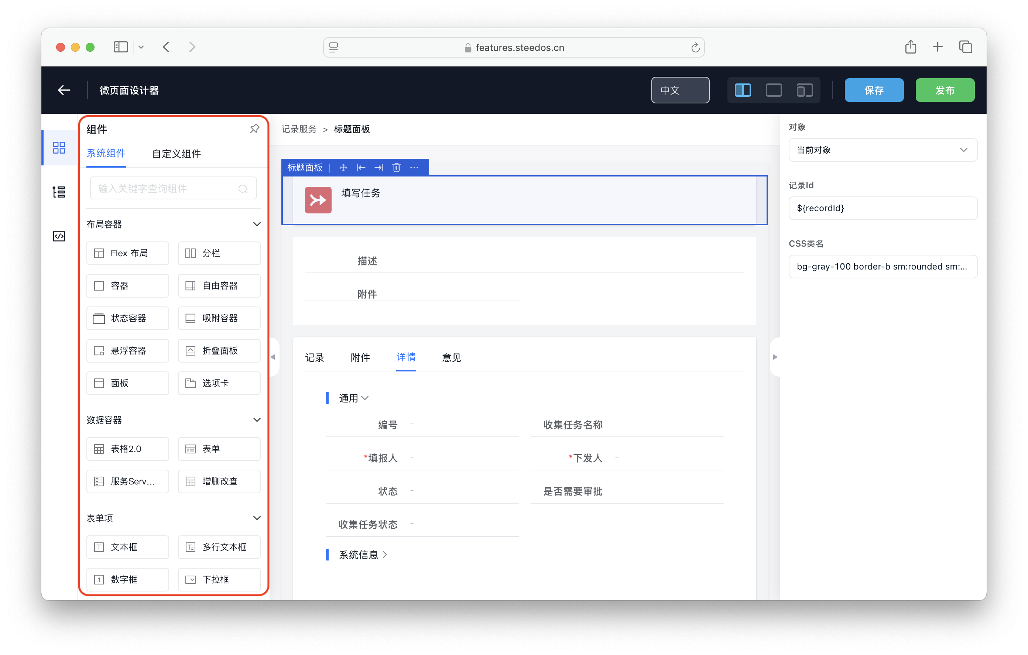Delete the 标题面板 component with trash icon
1028x655 pixels.
(x=396, y=167)
